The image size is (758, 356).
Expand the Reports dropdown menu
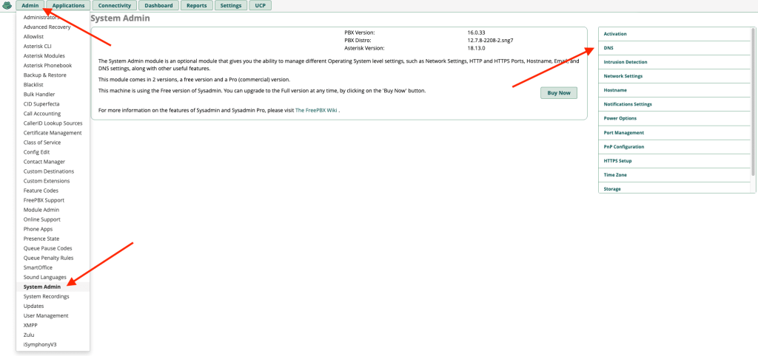[196, 6]
